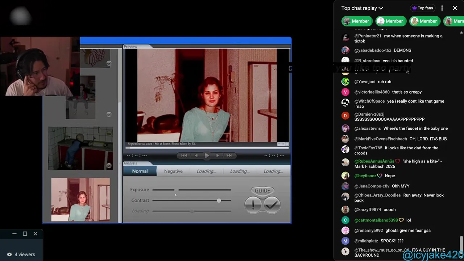Click the first Member chip
Image resolution: width=464 pixels, height=261 pixels.
click(356, 21)
